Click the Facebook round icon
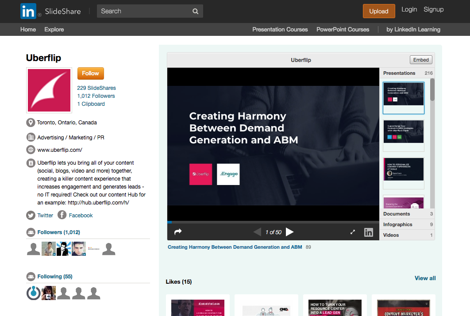 point(62,215)
